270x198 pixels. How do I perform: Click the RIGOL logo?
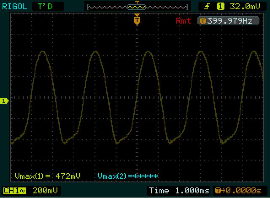[x=13, y=6]
